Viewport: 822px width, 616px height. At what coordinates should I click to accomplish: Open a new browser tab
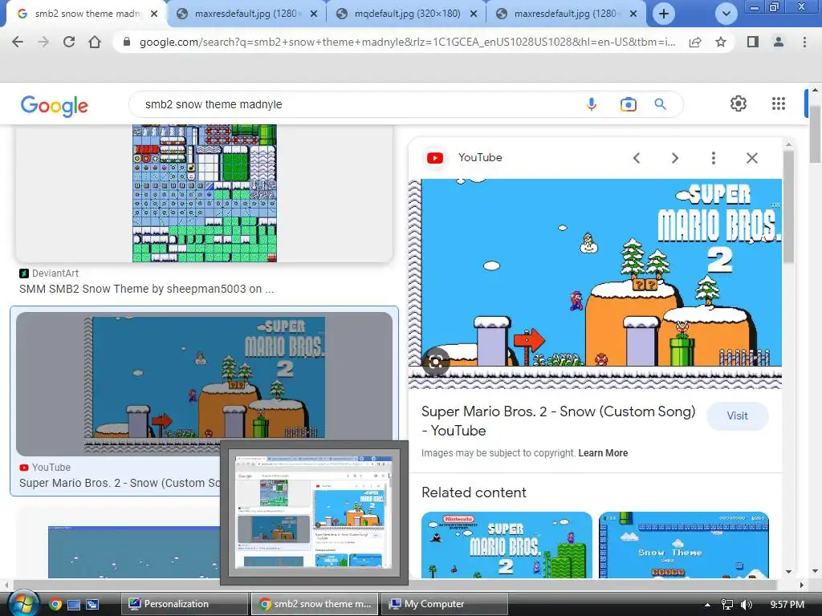[x=664, y=14]
